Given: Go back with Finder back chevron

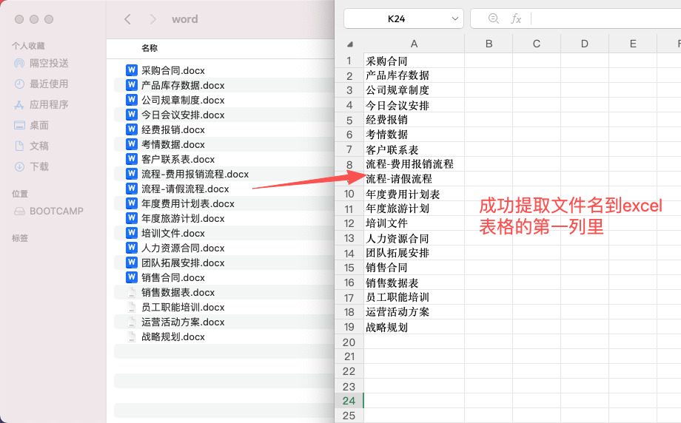Looking at the screenshot, I should click(x=127, y=19).
